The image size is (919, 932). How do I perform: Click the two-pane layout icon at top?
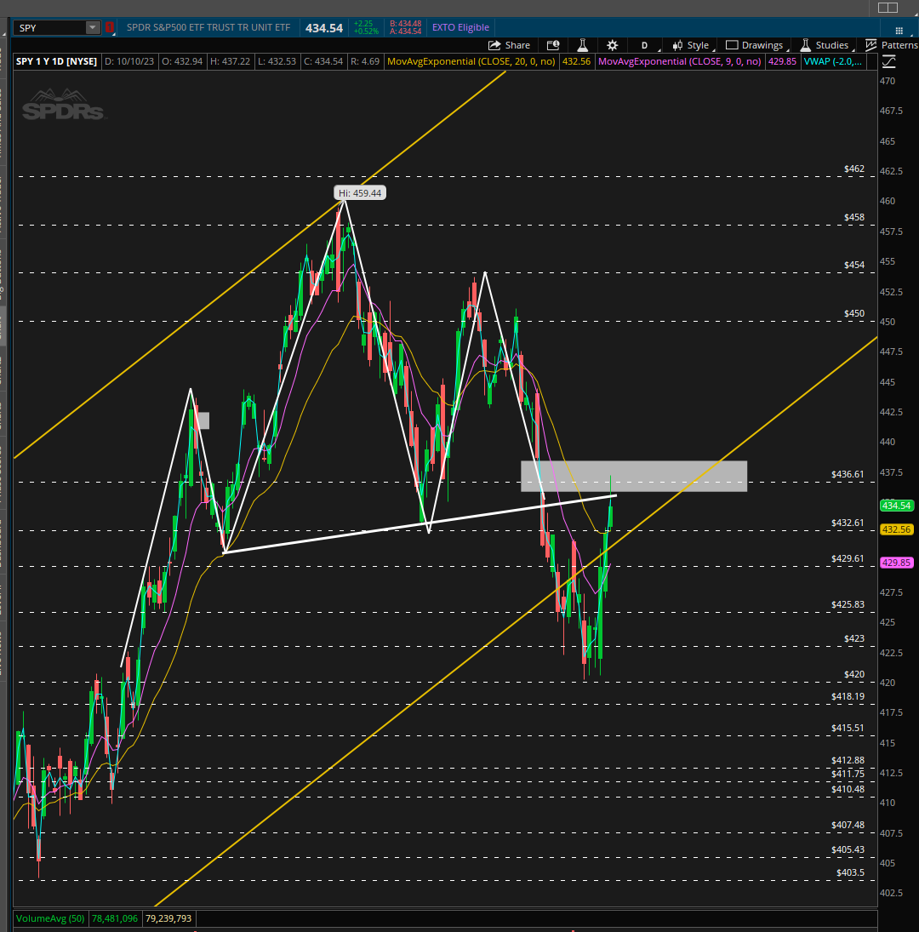point(888,7)
